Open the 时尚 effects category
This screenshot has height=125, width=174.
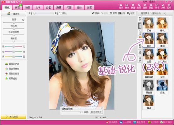point(140,46)
